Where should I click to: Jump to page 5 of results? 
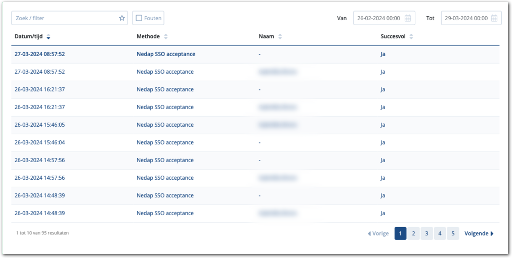tap(453, 233)
